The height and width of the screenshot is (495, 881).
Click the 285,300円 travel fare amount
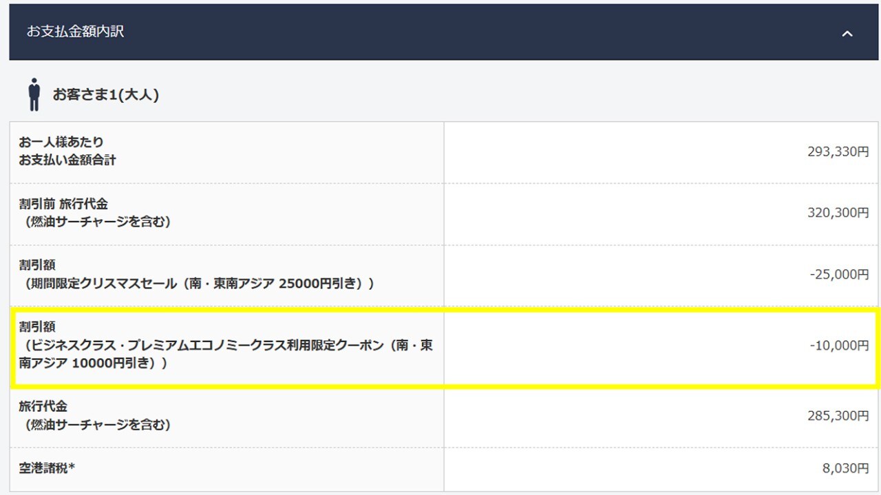(x=839, y=415)
